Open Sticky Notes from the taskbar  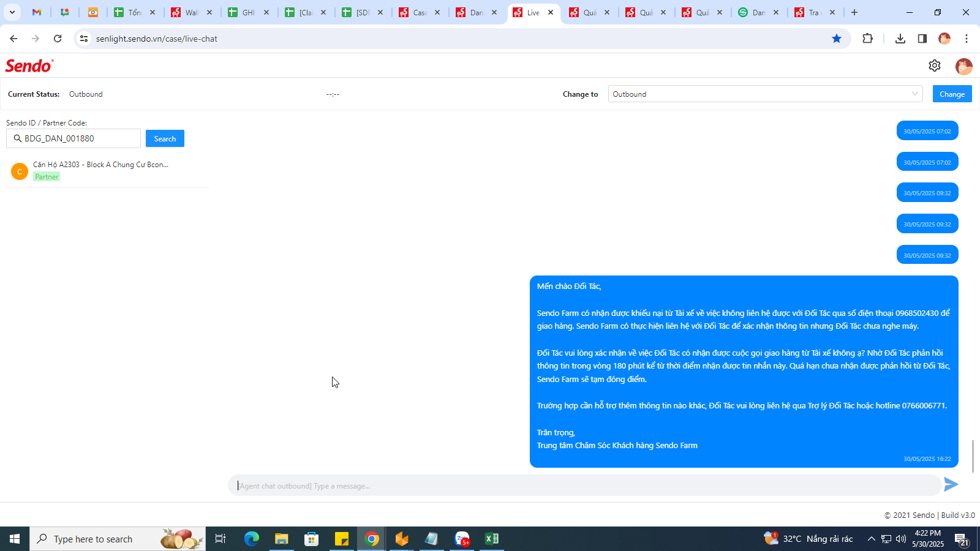pyautogui.click(x=342, y=539)
